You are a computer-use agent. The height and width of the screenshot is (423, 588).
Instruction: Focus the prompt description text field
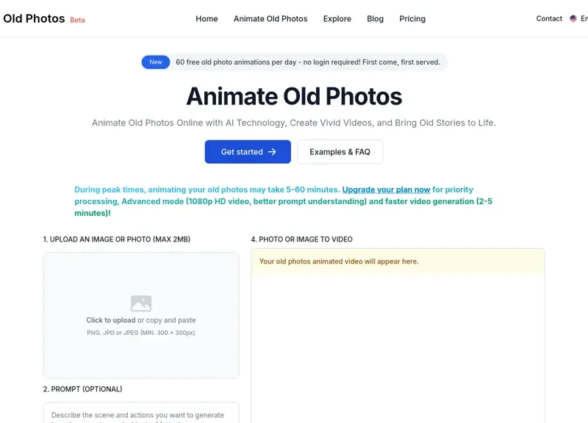tap(141, 413)
